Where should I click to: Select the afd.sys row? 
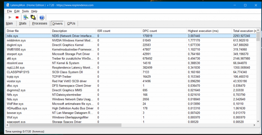[131, 59]
